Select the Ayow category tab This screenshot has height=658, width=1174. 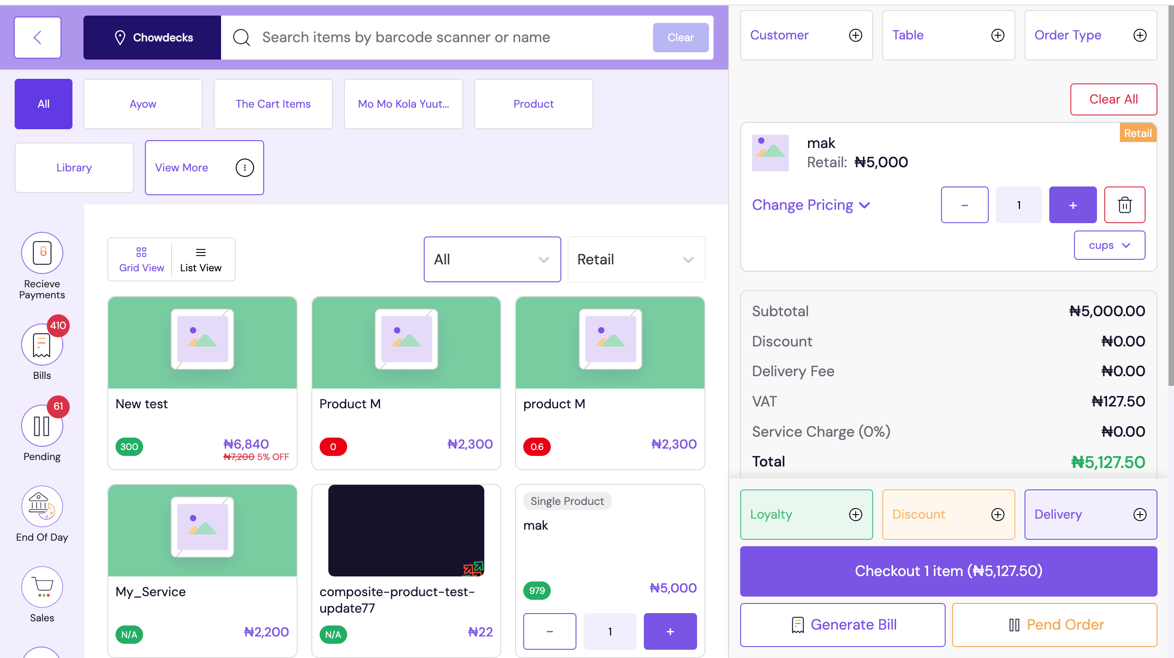(143, 104)
